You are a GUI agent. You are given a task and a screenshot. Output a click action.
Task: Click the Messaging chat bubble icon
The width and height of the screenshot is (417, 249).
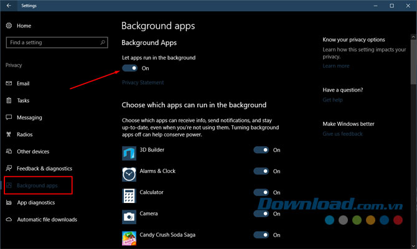[x=9, y=117]
